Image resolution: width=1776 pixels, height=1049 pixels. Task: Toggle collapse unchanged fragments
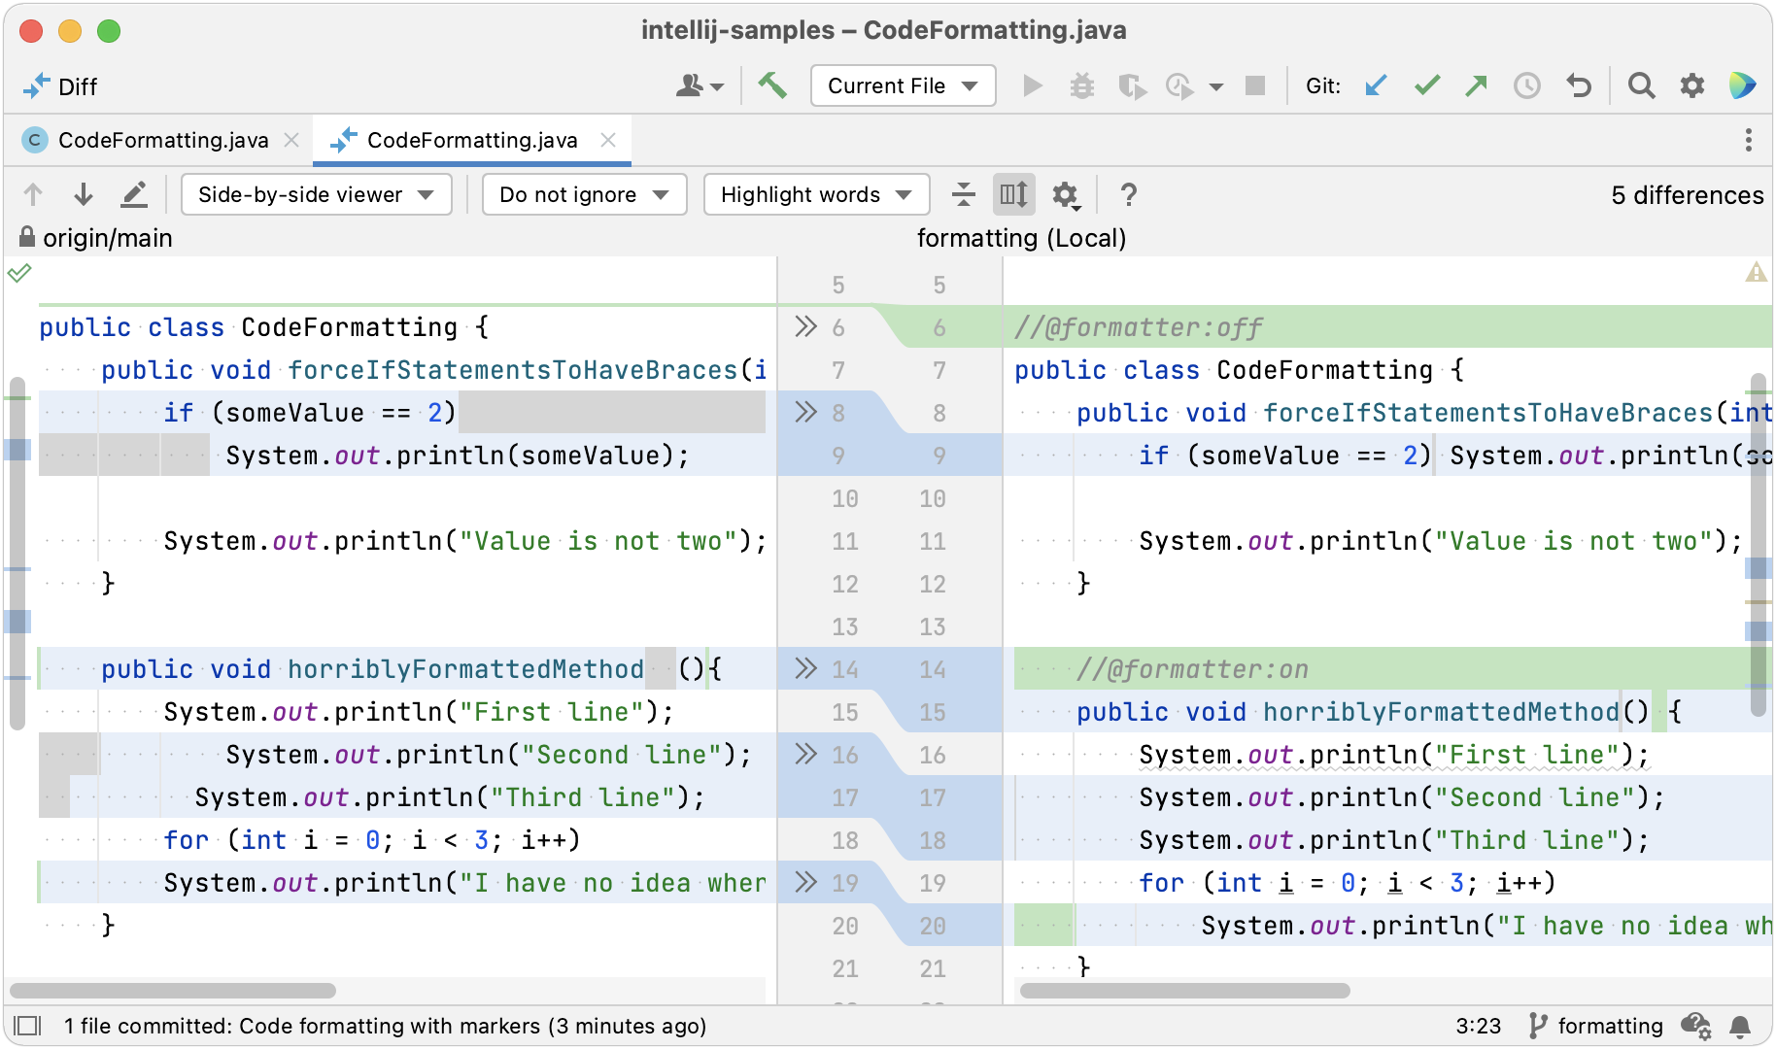tap(963, 194)
